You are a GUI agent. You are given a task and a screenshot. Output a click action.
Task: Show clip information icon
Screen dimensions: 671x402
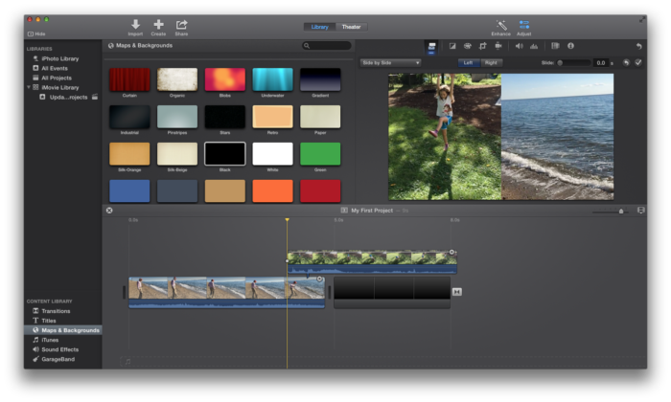[570, 46]
